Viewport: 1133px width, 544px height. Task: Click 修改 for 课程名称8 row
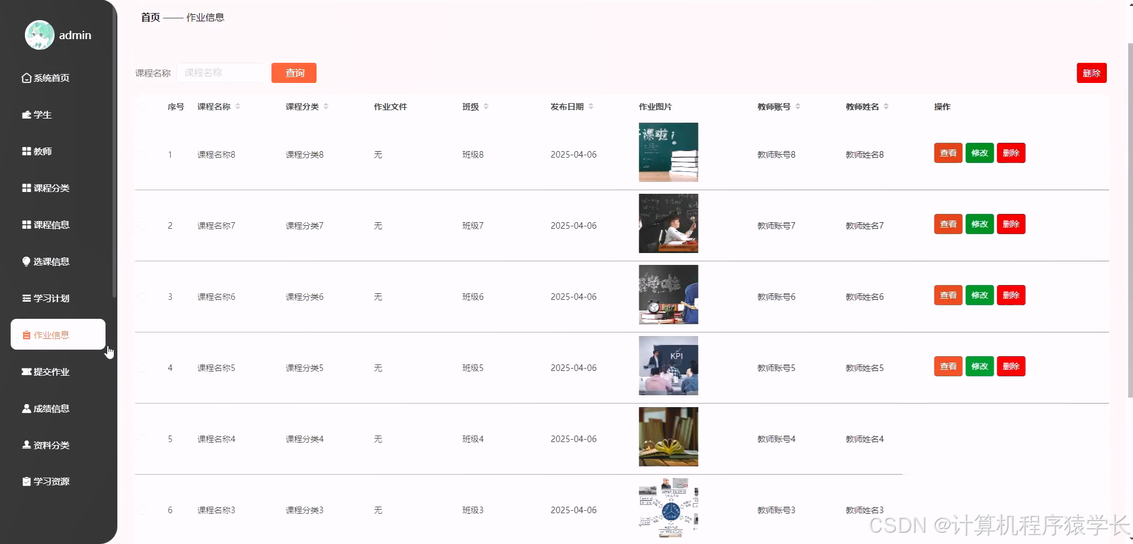pyautogui.click(x=980, y=153)
